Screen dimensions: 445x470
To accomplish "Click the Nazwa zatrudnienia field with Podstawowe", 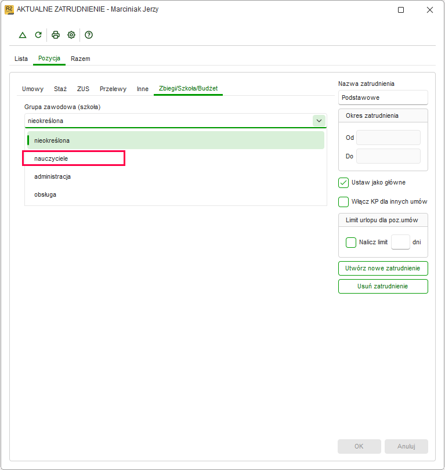I will [383, 97].
